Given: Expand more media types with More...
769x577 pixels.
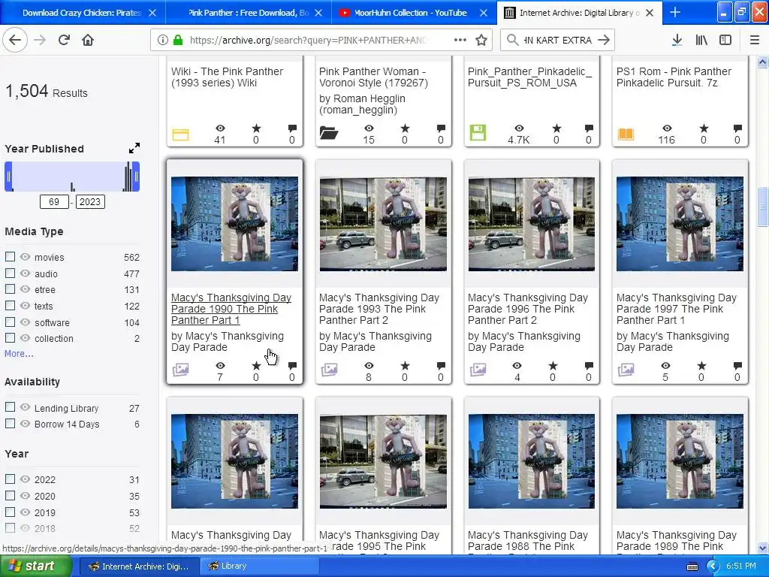Looking at the screenshot, I should click(x=19, y=353).
